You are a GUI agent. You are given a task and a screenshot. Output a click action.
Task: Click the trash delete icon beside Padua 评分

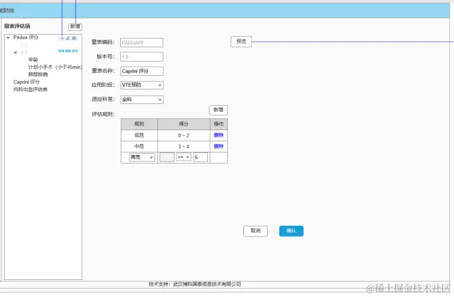tap(74, 38)
